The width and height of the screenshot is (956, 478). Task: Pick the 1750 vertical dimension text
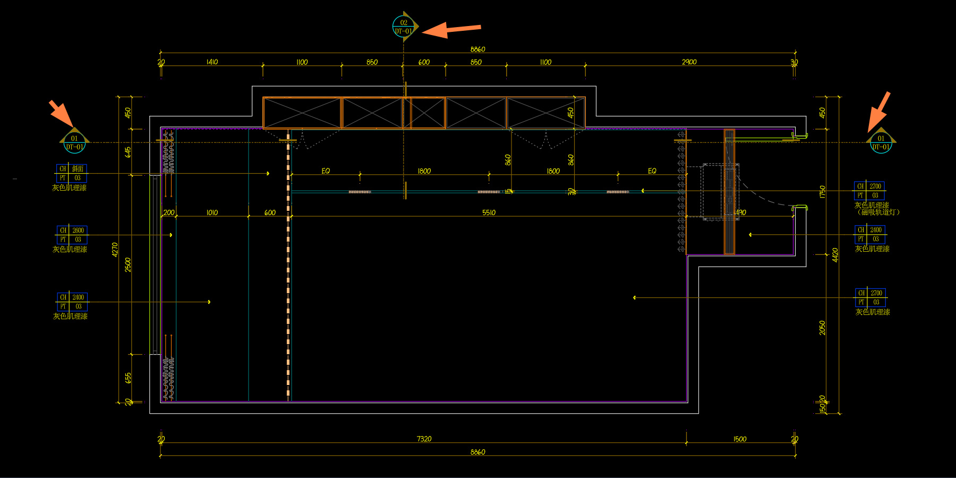coord(822,192)
